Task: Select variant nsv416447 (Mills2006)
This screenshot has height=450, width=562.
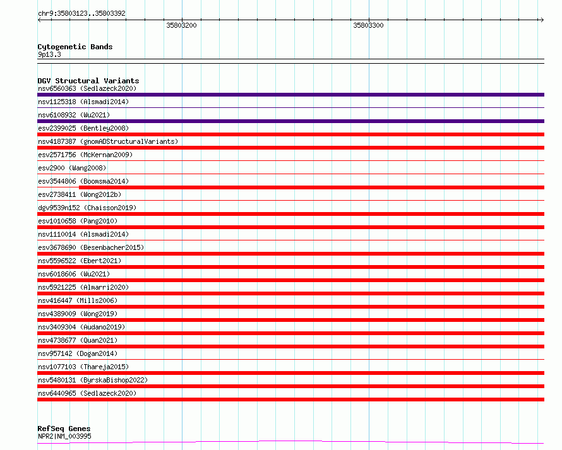Action: point(78,300)
